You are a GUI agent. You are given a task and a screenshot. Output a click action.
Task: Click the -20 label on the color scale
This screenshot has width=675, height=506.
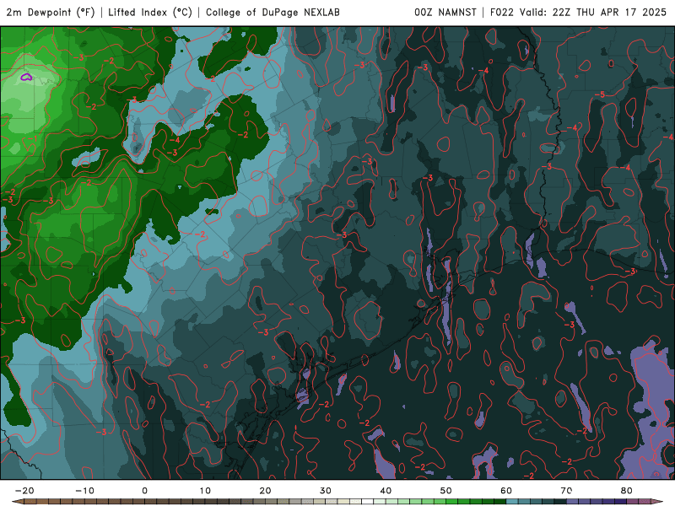(24, 491)
